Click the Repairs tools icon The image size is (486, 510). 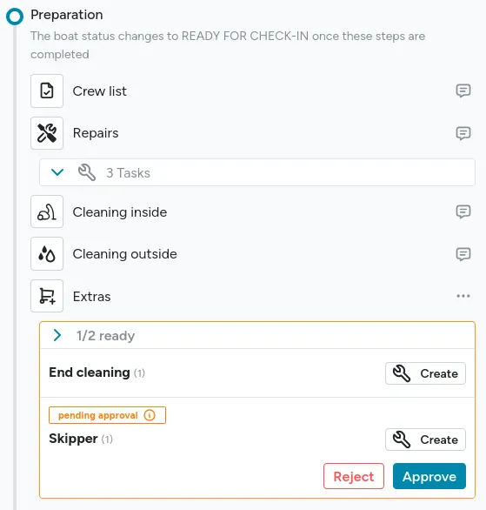coord(47,133)
